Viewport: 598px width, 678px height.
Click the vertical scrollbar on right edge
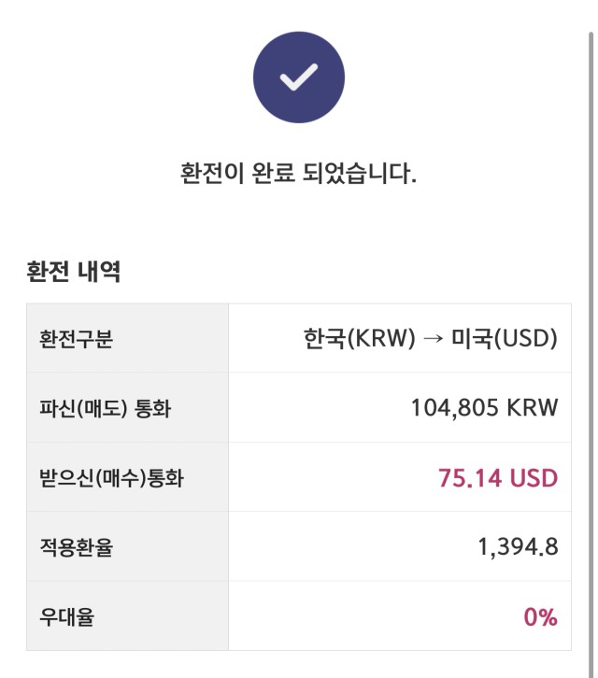(x=591, y=355)
